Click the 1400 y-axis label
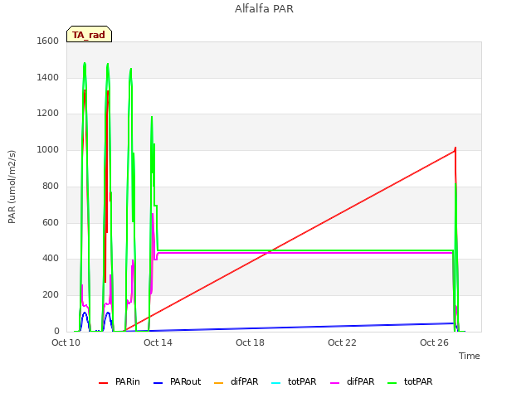Viewport: 531px width, 398px height. point(48,77)
